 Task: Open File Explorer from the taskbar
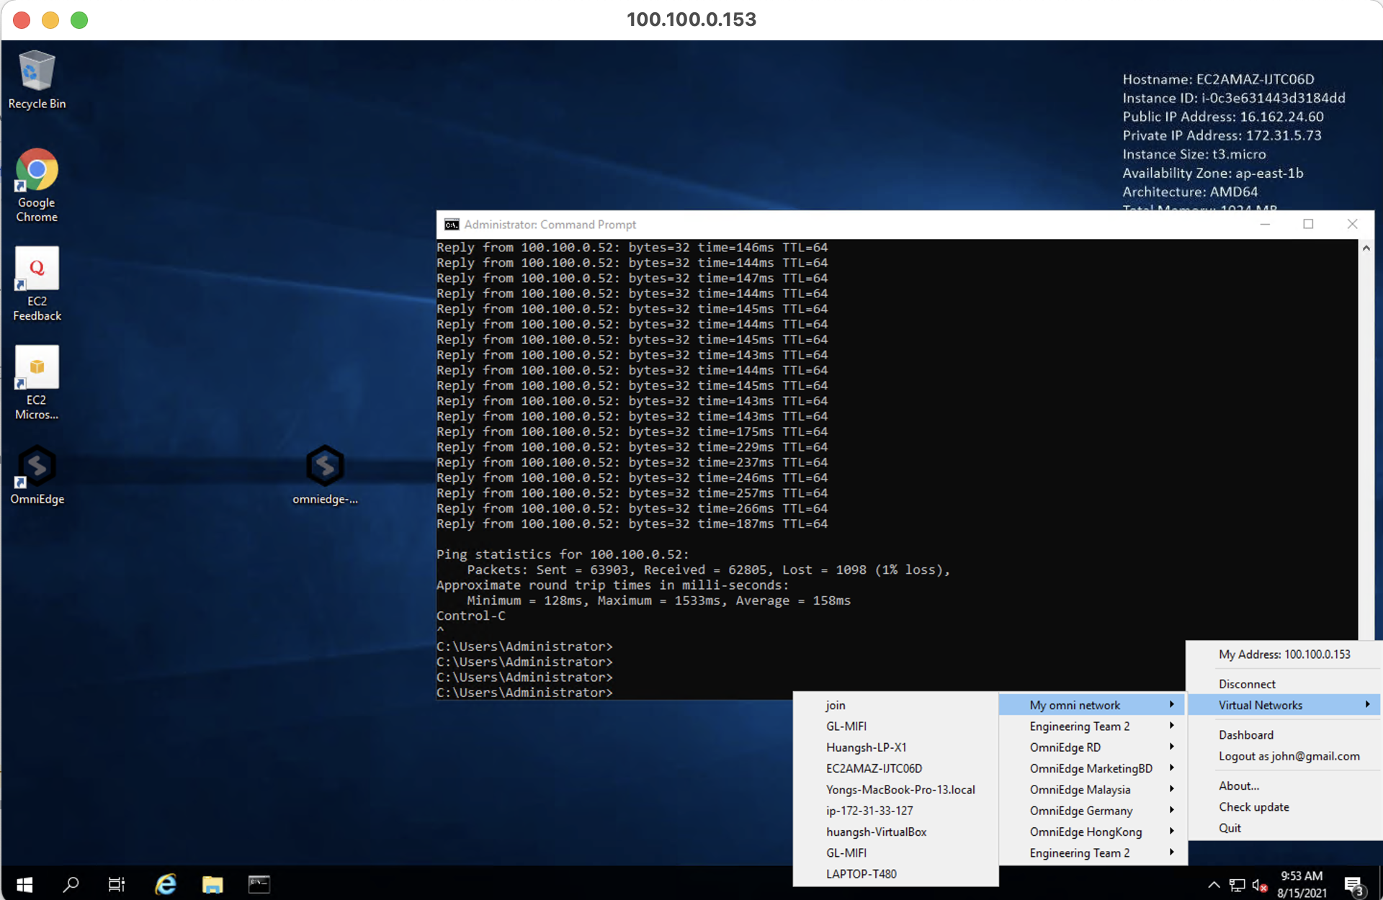pos(212,883)
